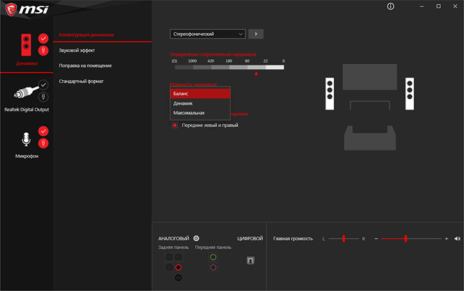Screen dimensions: 464x291
Task: Mute sound using the speaker icon
Action: pos(457,238)
